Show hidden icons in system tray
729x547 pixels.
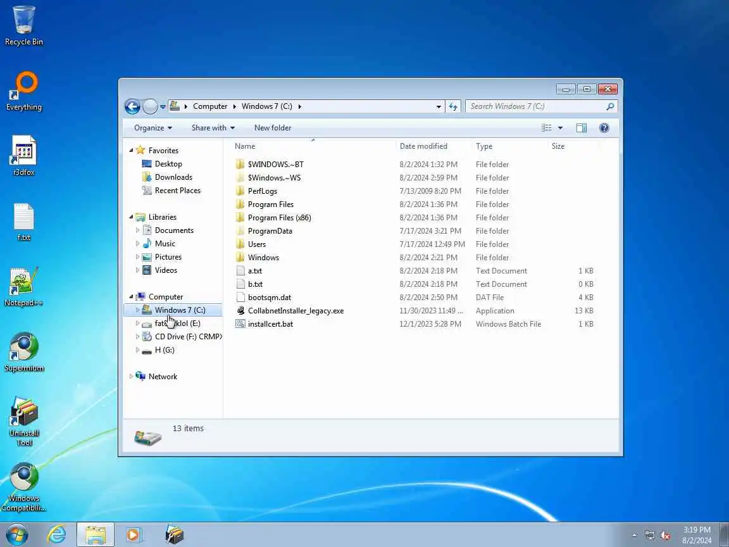point(634,536)
